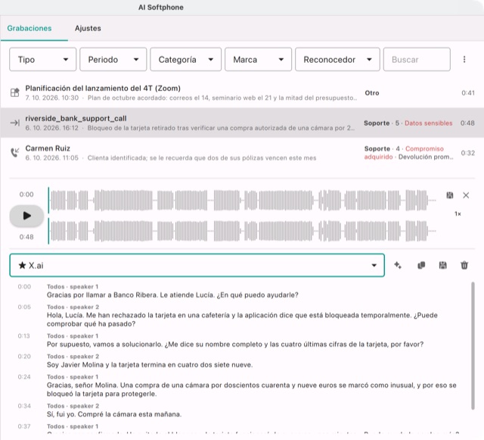The image size is (484, 440).
Task: Click the incoming call icon beside Carmen Ruiz
Action: [14, 152]
